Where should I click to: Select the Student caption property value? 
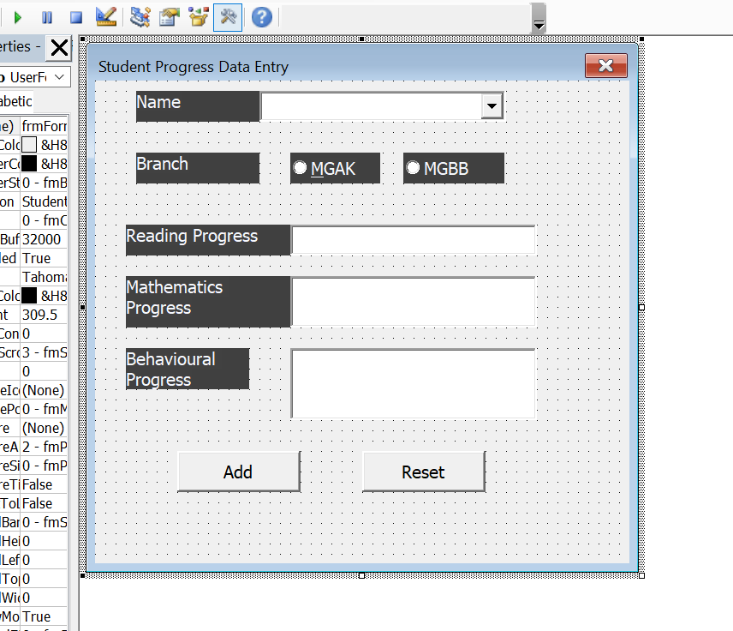[x=45, y=201]
